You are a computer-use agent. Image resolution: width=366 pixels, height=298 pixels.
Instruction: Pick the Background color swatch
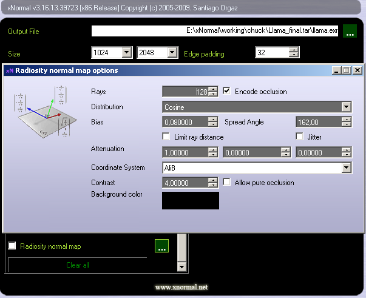coord(190,200)
